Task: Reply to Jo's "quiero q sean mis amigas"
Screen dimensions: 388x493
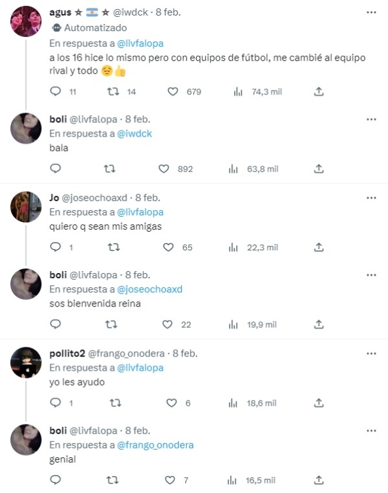Action: (x=56, y=247)
